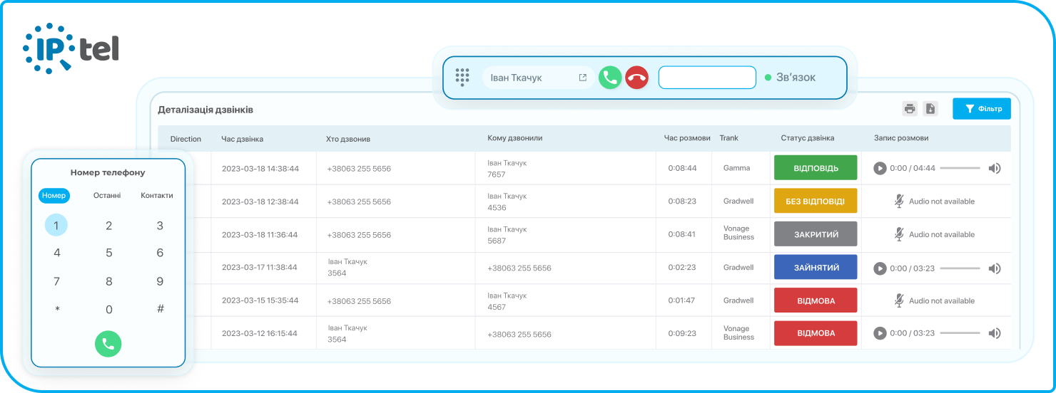
Task: Open the Фільтр filter button
Action: pos(982,109)
